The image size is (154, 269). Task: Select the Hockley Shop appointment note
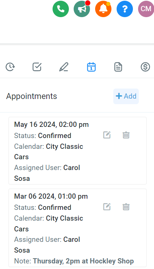(83, 261)
